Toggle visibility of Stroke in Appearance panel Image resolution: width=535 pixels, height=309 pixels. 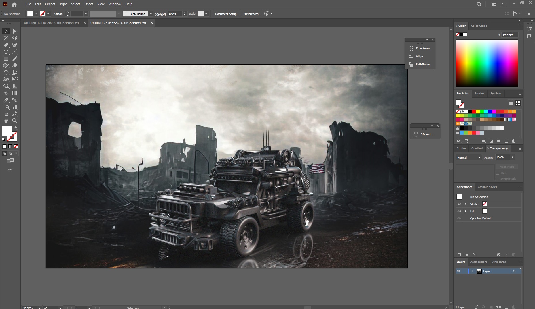(x=459, y=204)
